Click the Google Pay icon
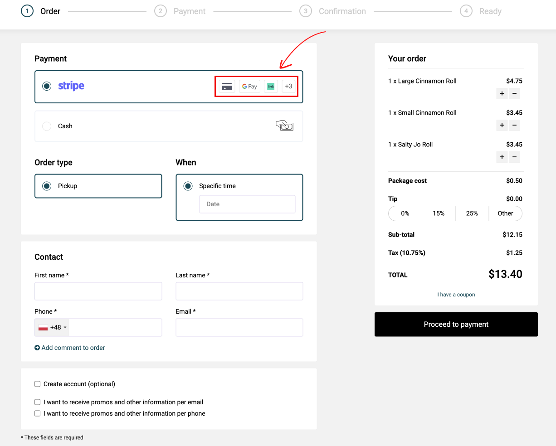Image resolution: width=556 pixels, height=446 pixels. click(249, 86)
